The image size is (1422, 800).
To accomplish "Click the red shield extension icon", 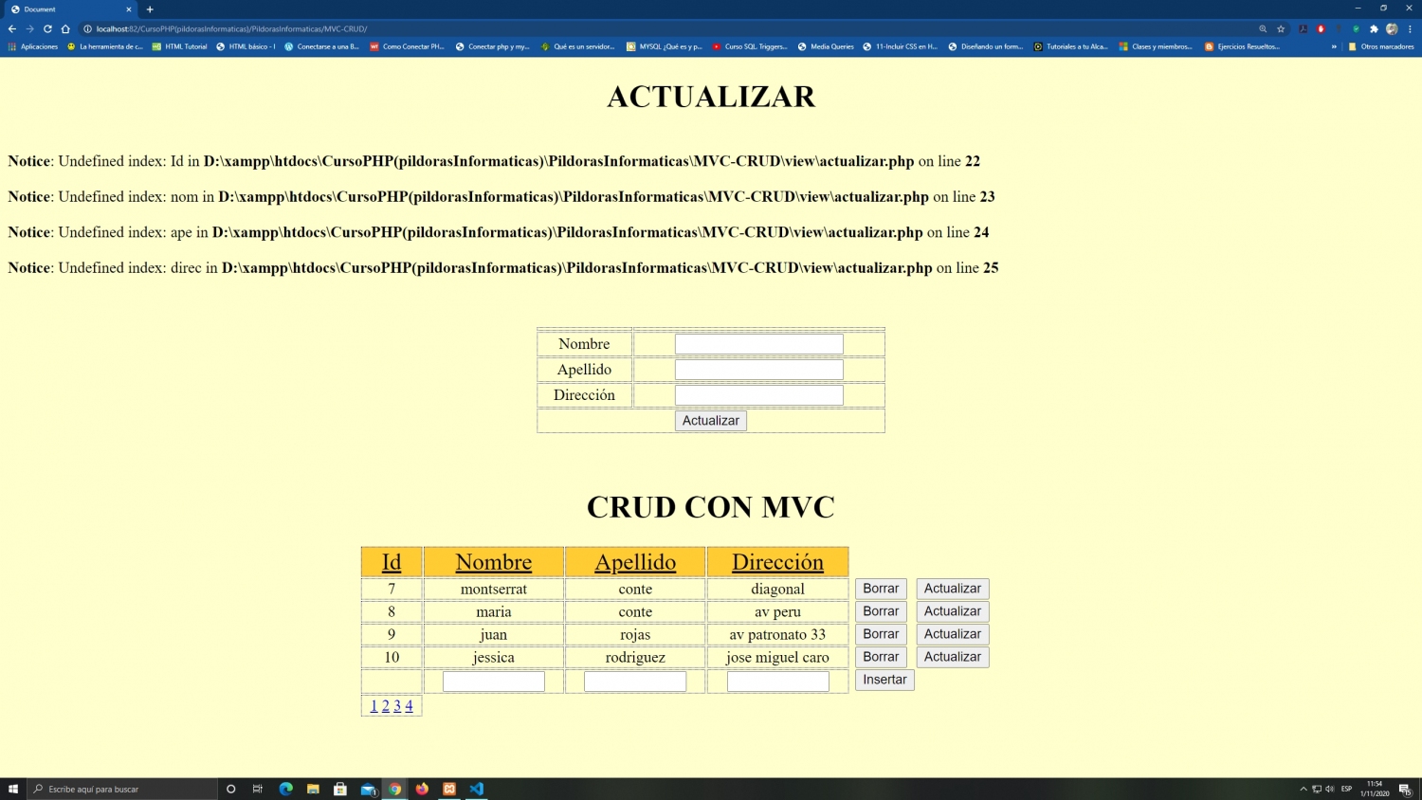I will [x=1321, y=28].
